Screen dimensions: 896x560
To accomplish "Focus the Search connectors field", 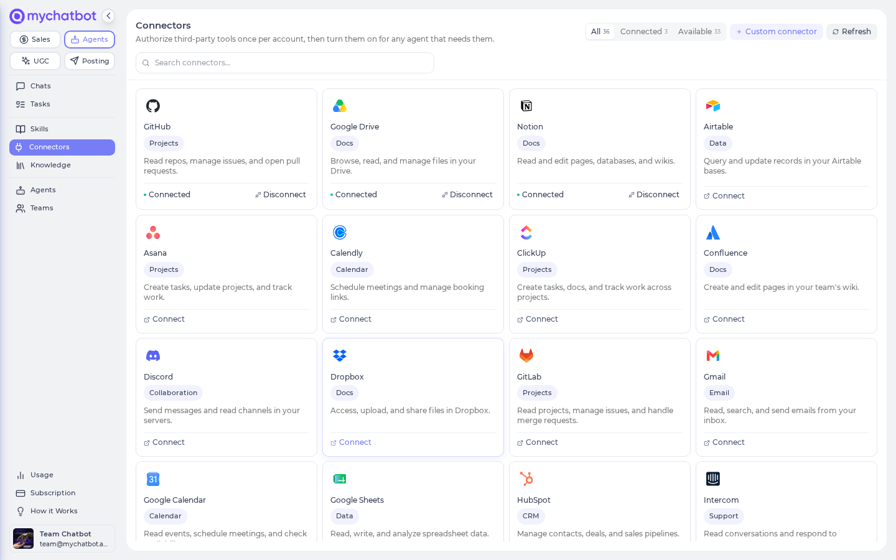I will point(285,63).
